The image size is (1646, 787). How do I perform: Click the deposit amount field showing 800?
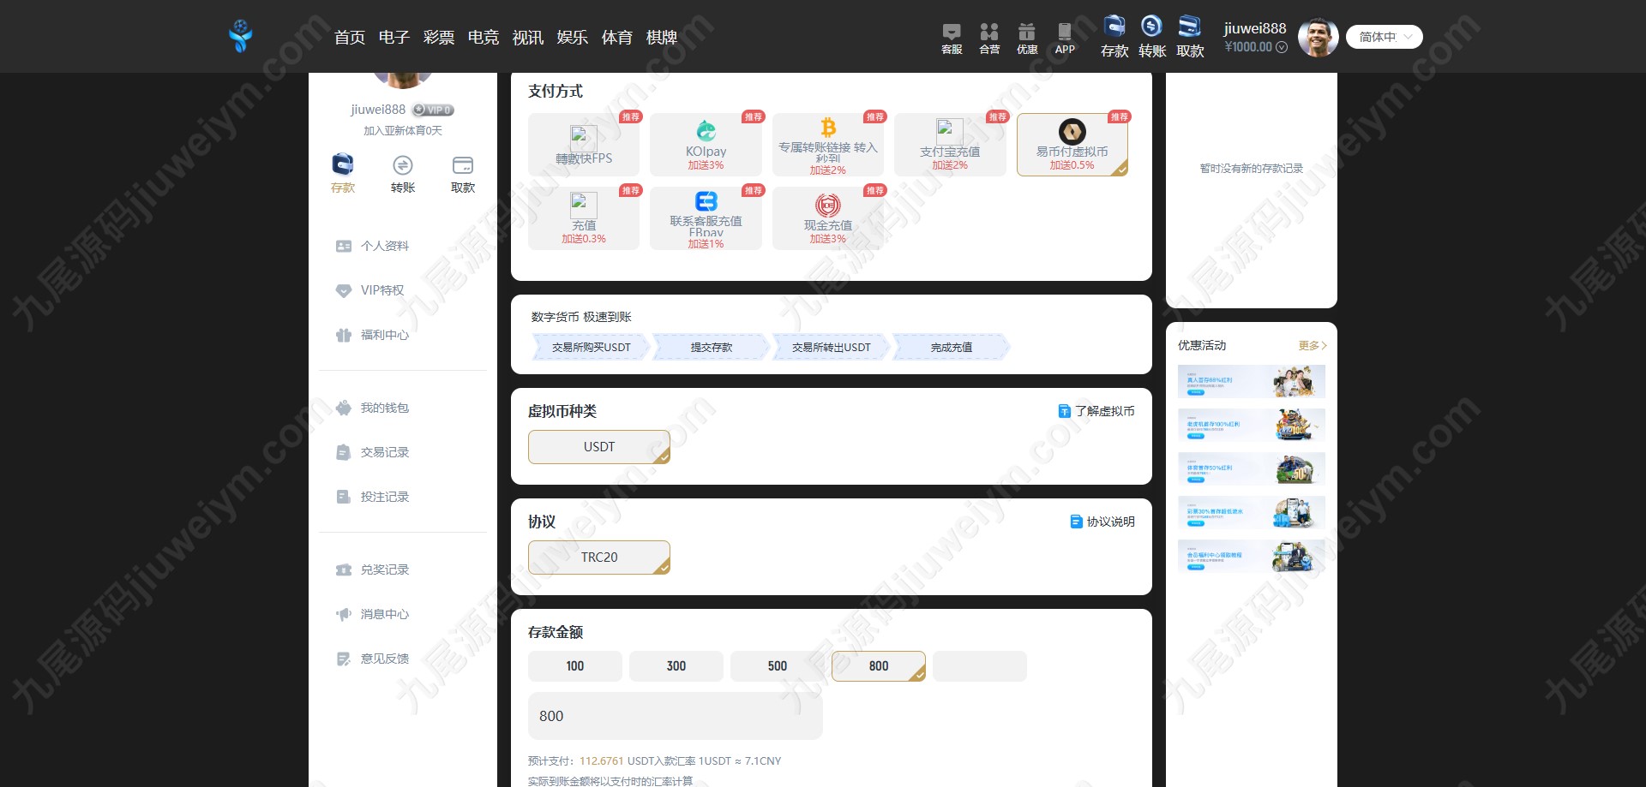(676, 716)
